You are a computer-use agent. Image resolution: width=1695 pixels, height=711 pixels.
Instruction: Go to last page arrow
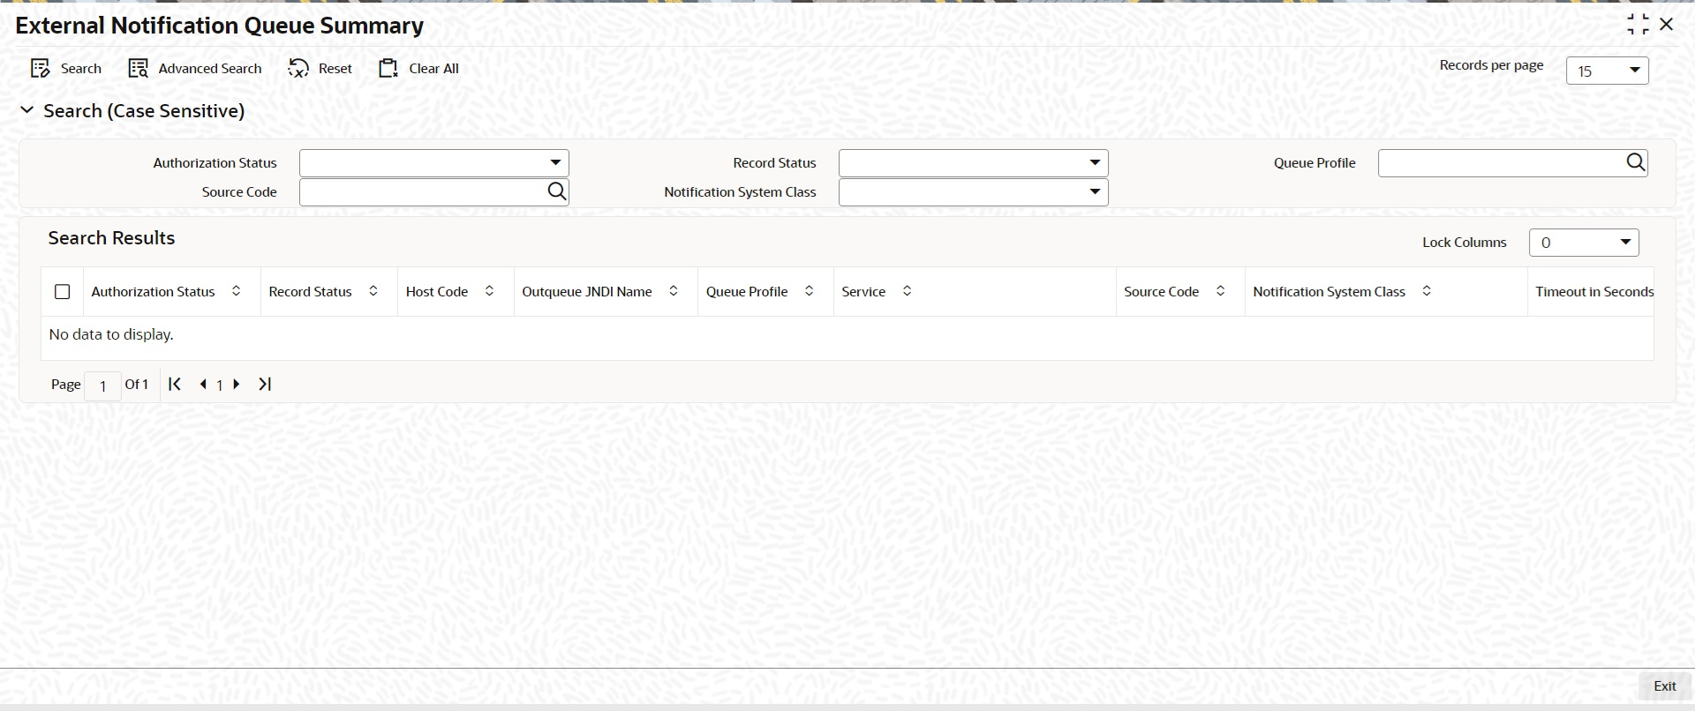click(265, 385)
